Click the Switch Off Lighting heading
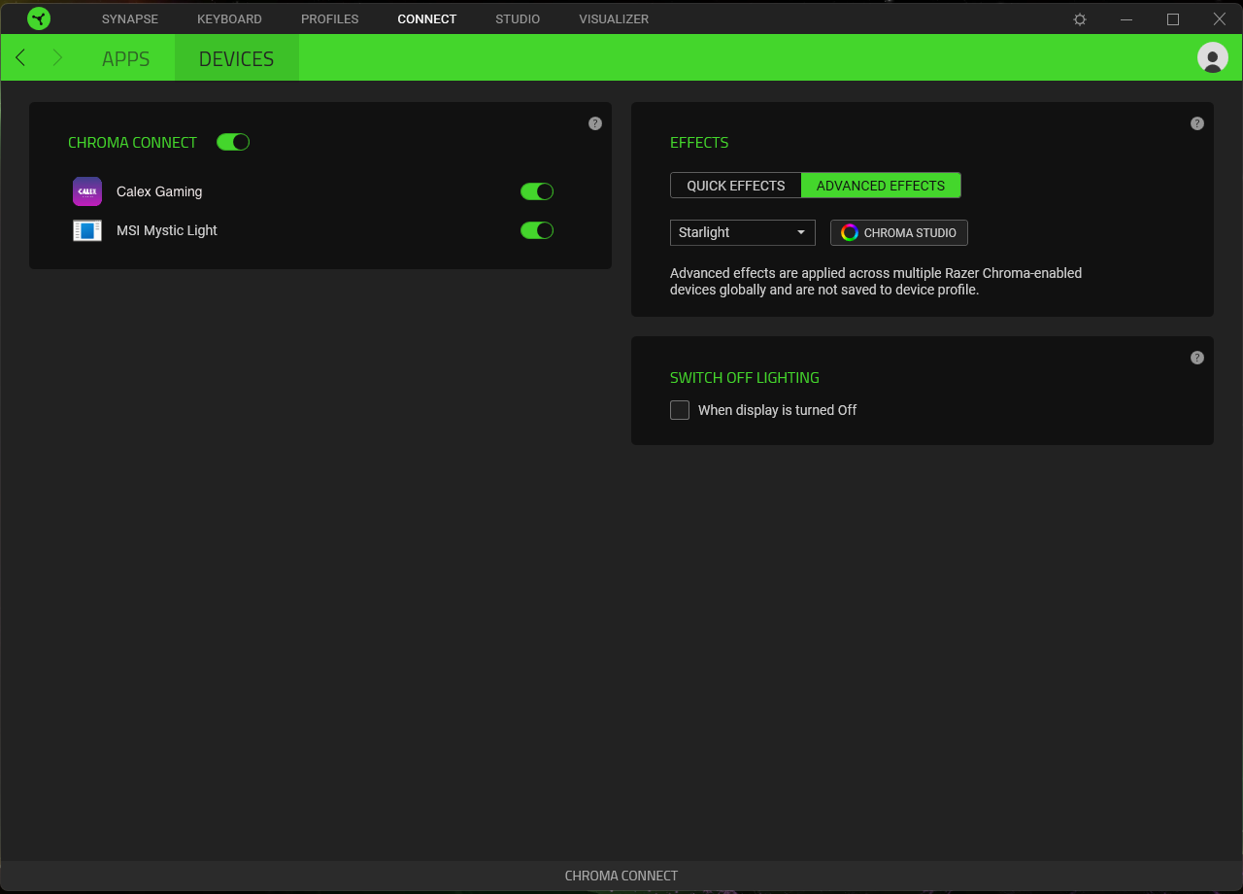The image size is (1243, 894). coord(745,377)
